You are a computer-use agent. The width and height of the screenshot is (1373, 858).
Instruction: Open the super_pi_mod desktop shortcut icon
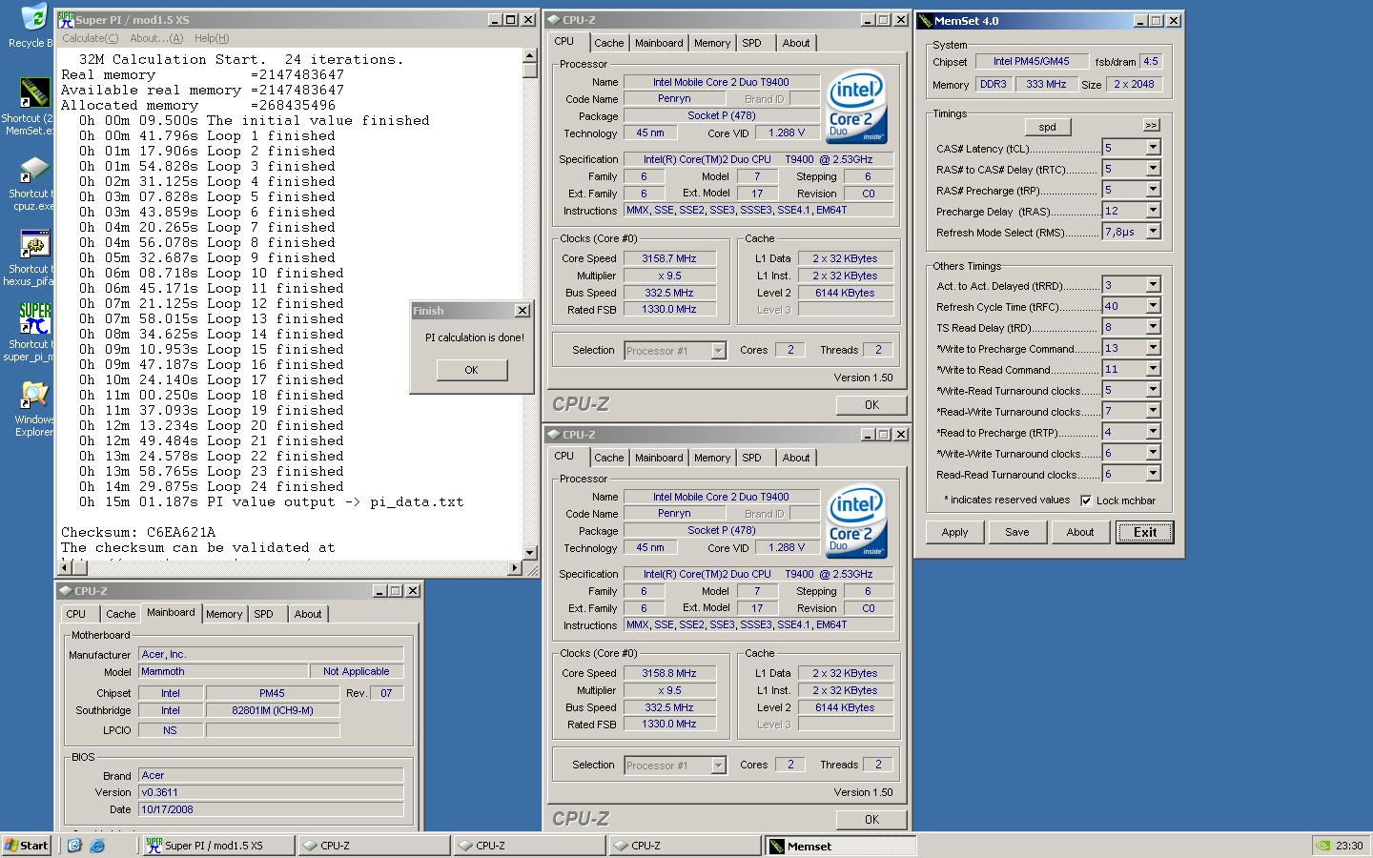tap(34, 319)
